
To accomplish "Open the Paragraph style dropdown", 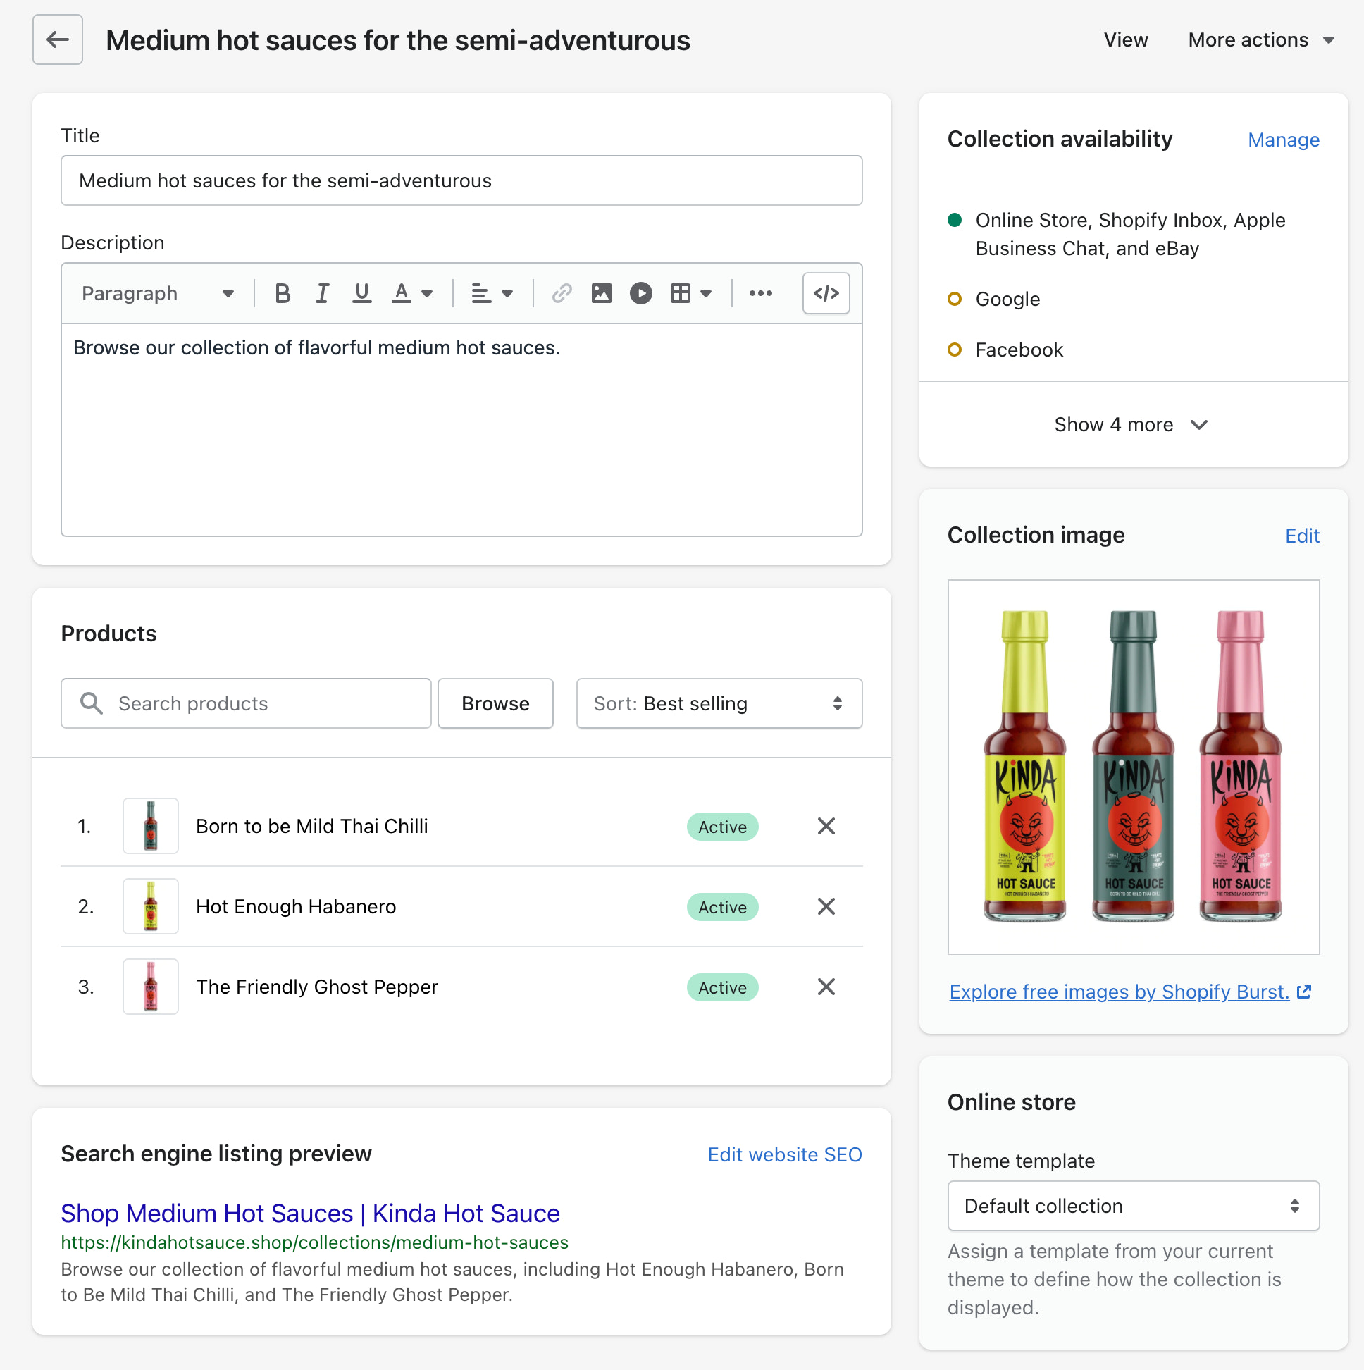I will tap(157, 293).
